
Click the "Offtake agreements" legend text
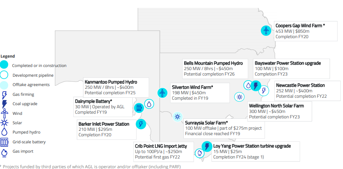pos(31,85)
